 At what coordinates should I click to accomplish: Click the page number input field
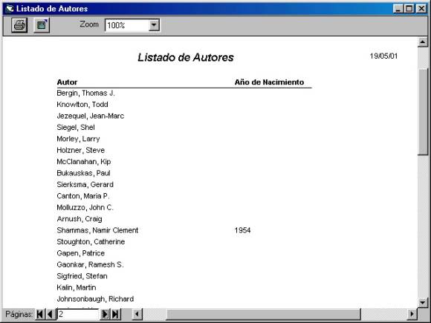[78, 314]
